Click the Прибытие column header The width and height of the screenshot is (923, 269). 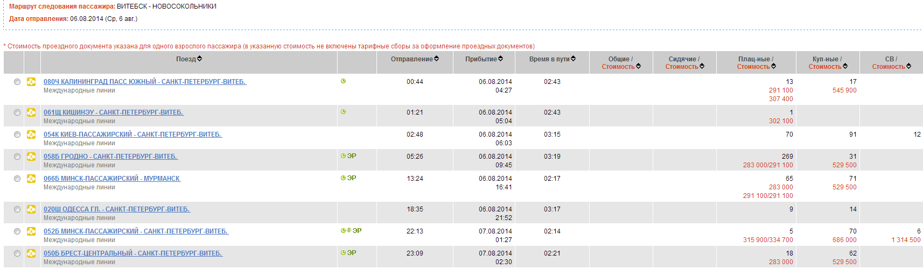coord(481,59)
